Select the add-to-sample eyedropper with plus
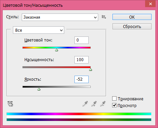This screenshot has height=128, width=158. pos(94,104)
